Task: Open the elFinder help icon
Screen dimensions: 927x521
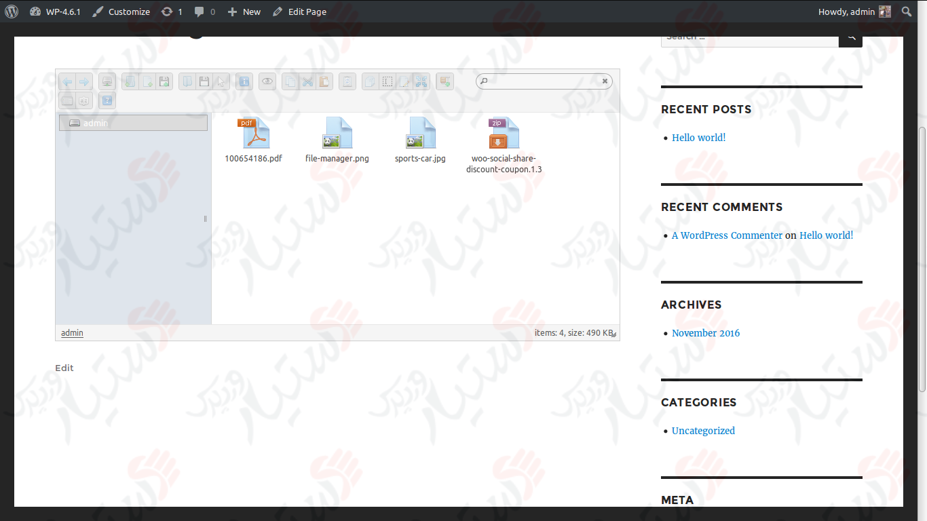Action: tap(107, 100)
